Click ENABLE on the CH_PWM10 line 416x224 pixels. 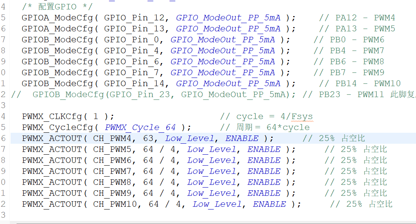269,204
